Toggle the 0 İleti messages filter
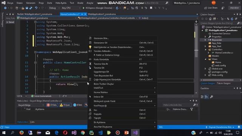 [x=78, y=105]
